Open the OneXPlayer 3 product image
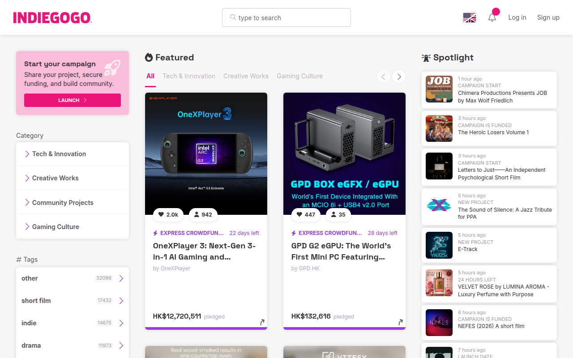Image resolution: width=573 pixels, height=358 pixels. [x=206, y=153]
